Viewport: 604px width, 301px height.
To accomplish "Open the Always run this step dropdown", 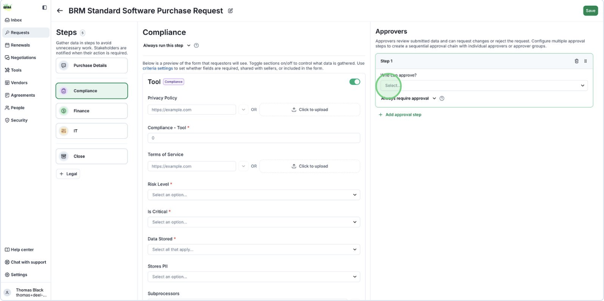I will (x=167, y=46).
